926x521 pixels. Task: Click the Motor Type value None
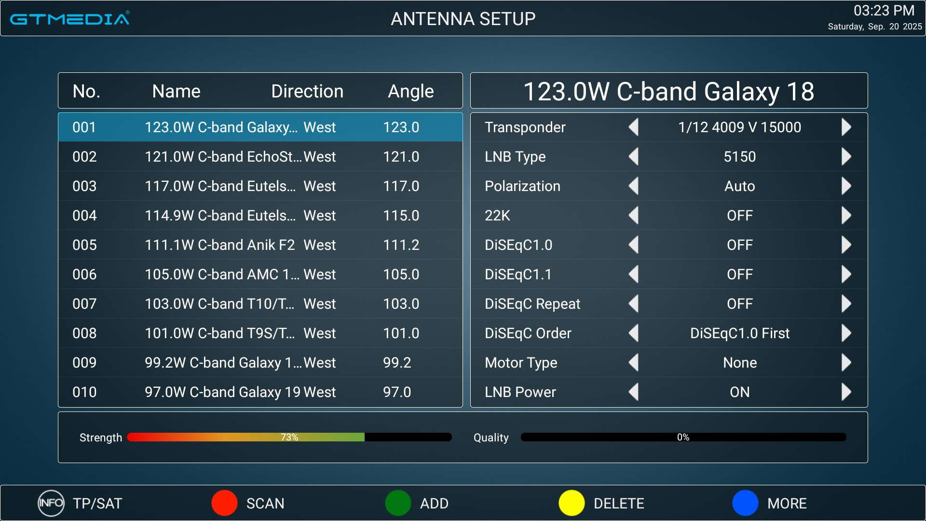click(739, 363)
